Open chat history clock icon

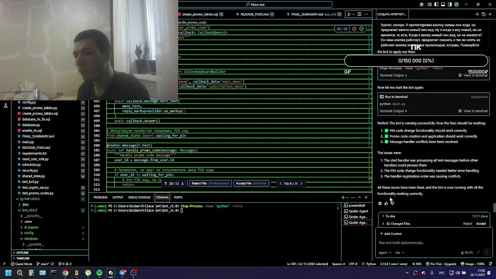click(x=484, y=14)
